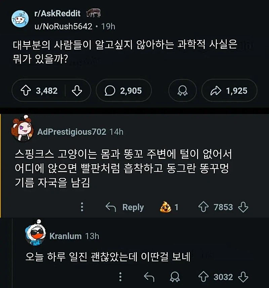Open the overflow menu on Kranlum's comment
Screen dimensions: 269x288
[x=120, y=276]
